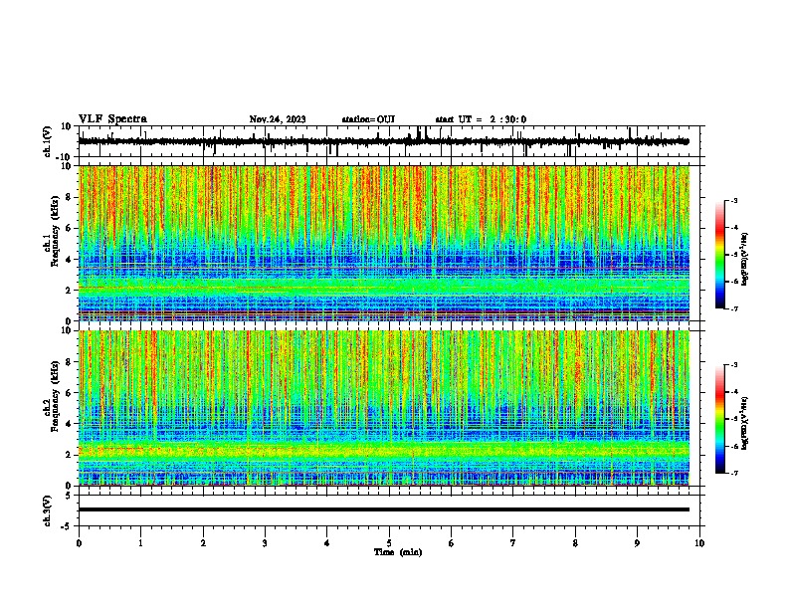Screen dimensions: 788x609
Task: Click the ch.1(V) waveform trace panel
Action: click(389, 141)
